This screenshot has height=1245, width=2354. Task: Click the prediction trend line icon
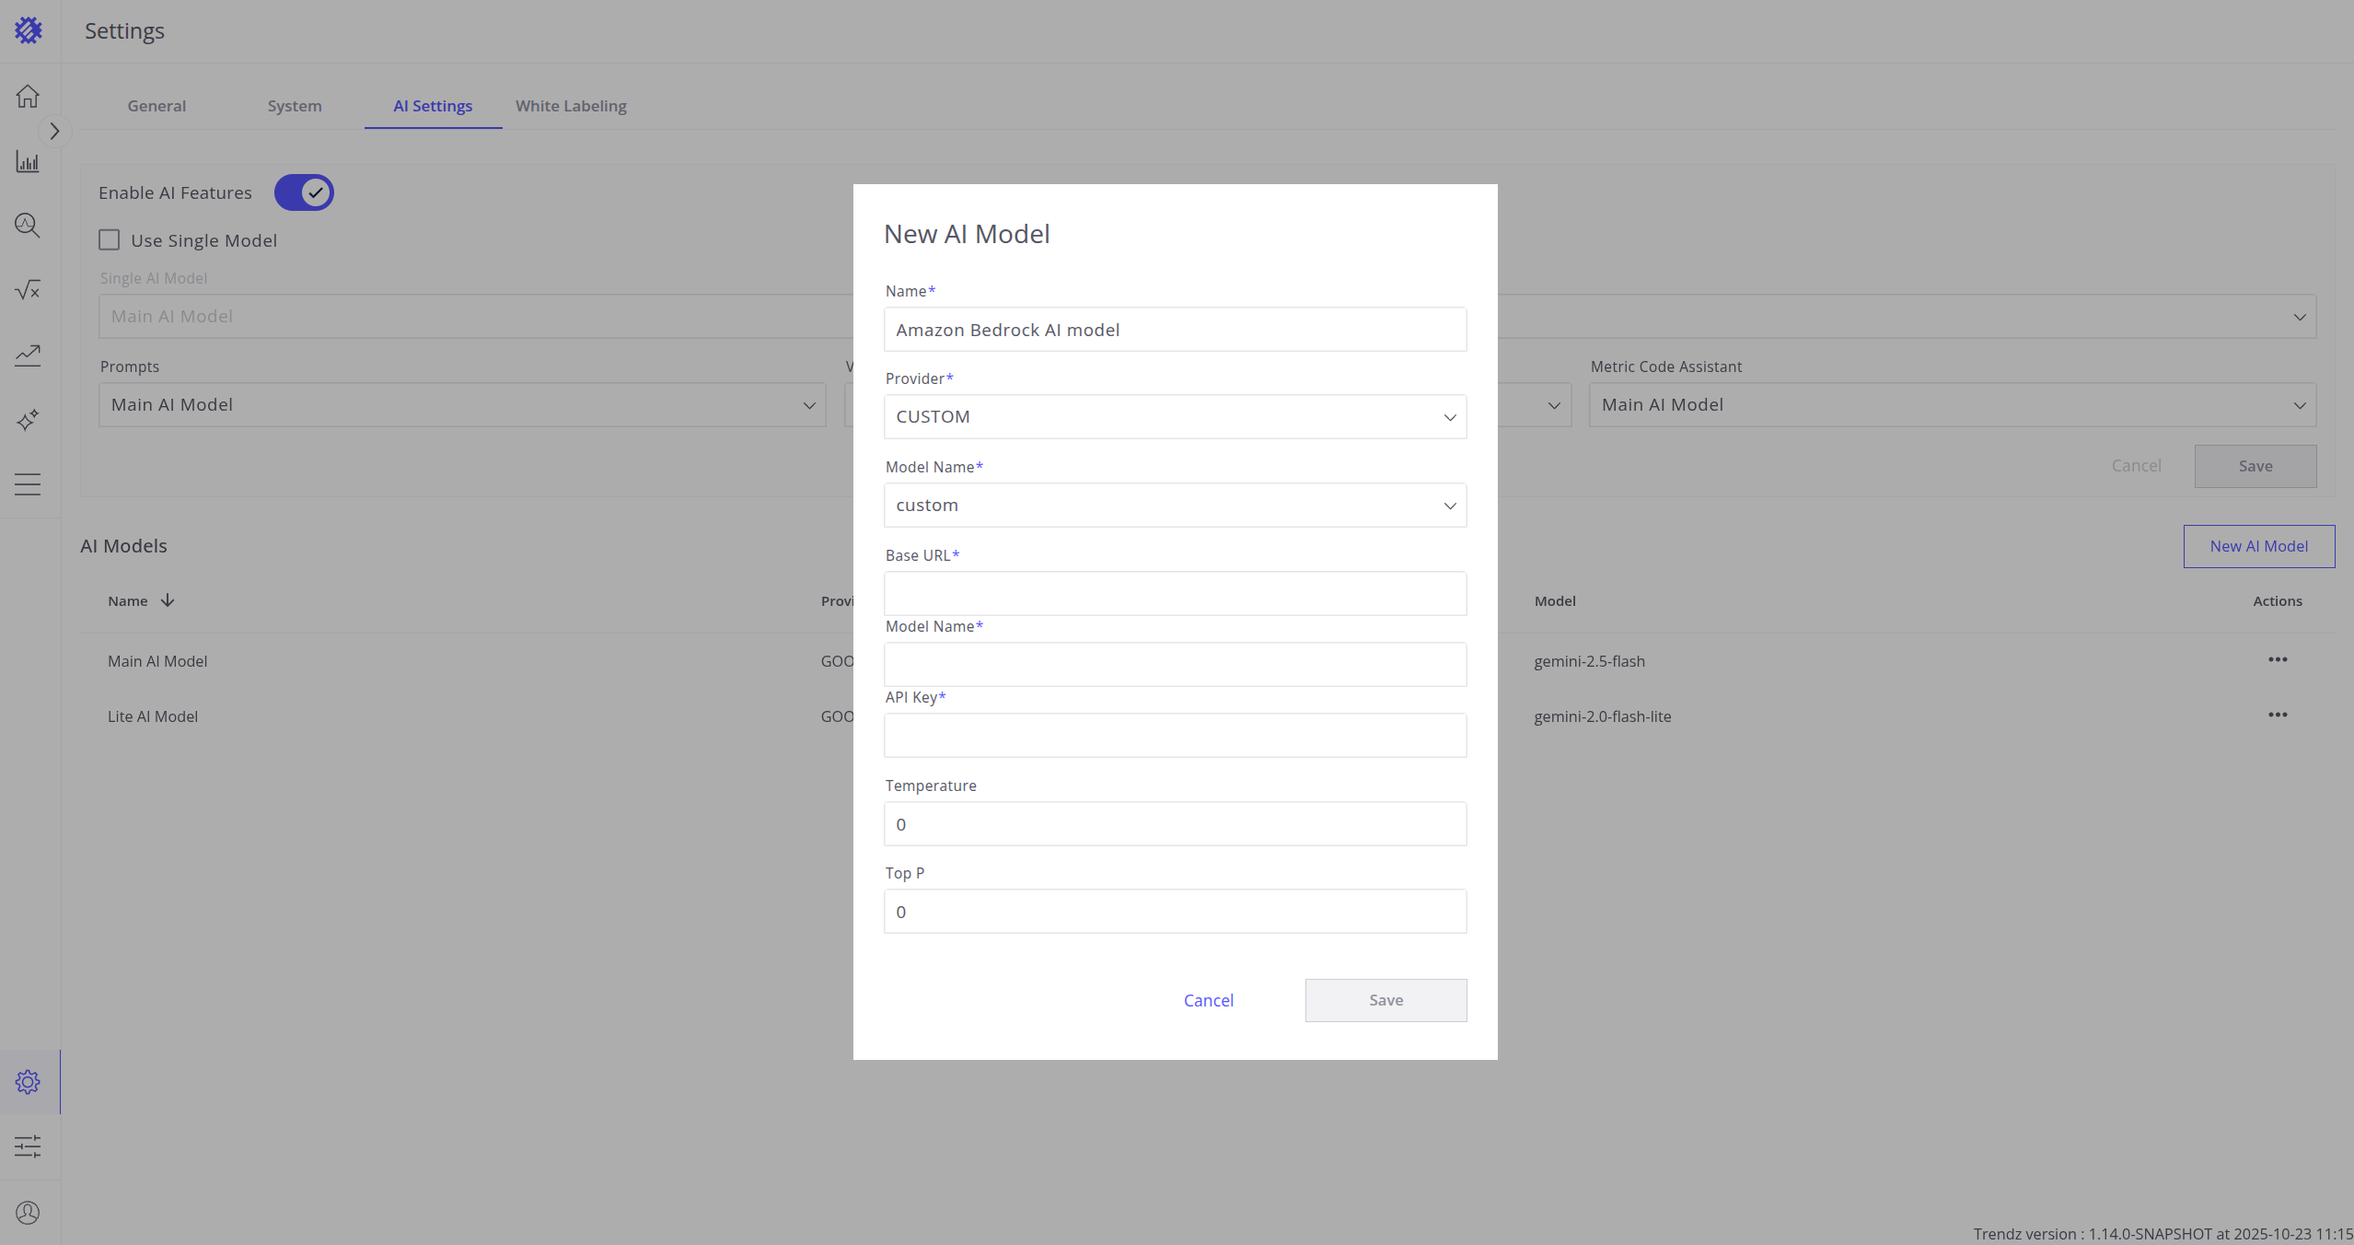[x=28, y=355]
